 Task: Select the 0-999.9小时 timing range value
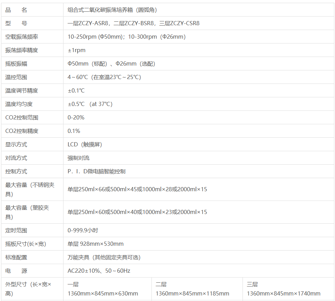tap(83, 231)
